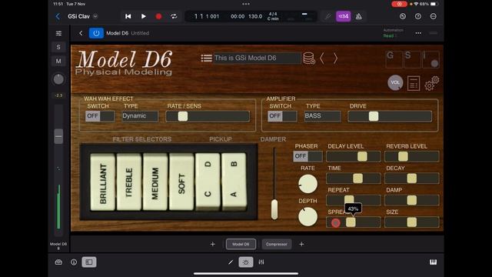Image resolution: width=492 pixels, height=277 pixels.
Task: Add a plugin after Compressor
Action: coord(301,244)
